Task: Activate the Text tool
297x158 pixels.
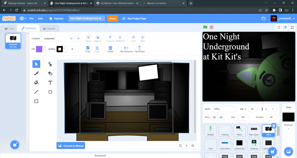Action: [50, 83]
